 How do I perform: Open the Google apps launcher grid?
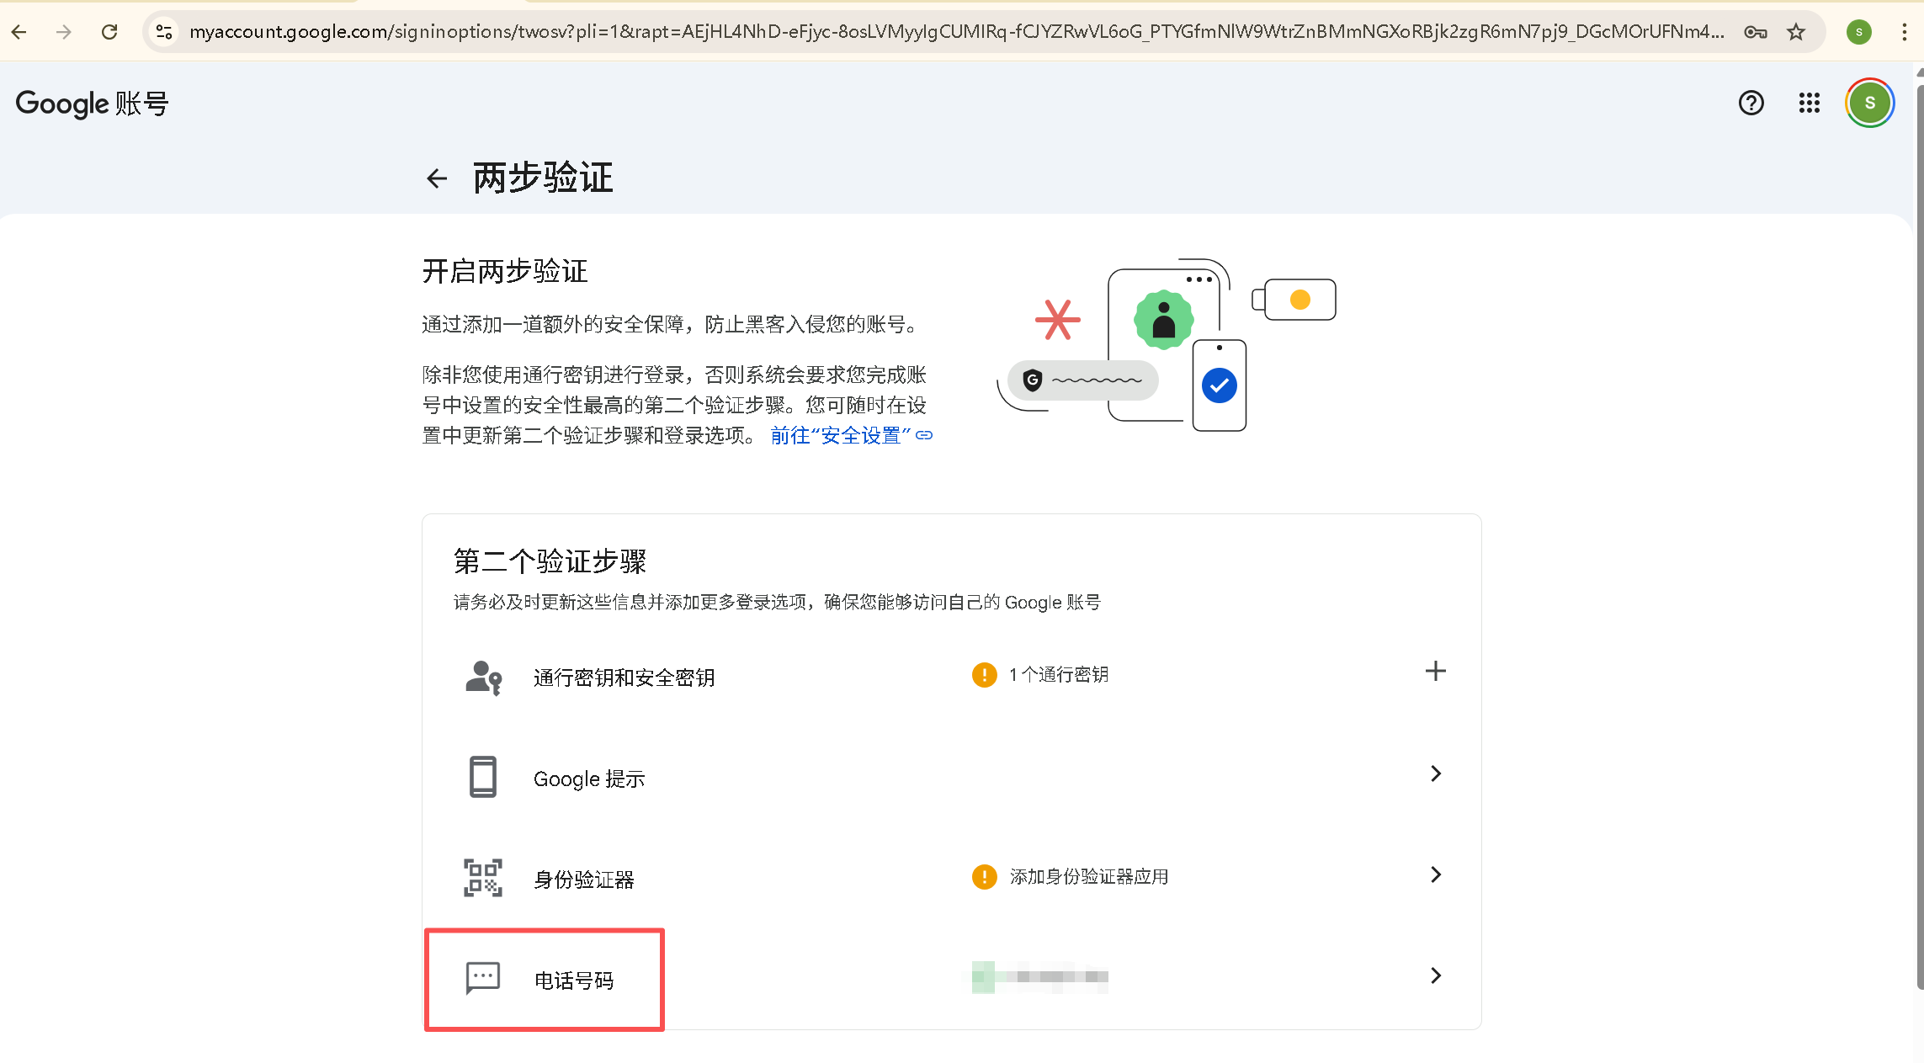click(1808, 103)
